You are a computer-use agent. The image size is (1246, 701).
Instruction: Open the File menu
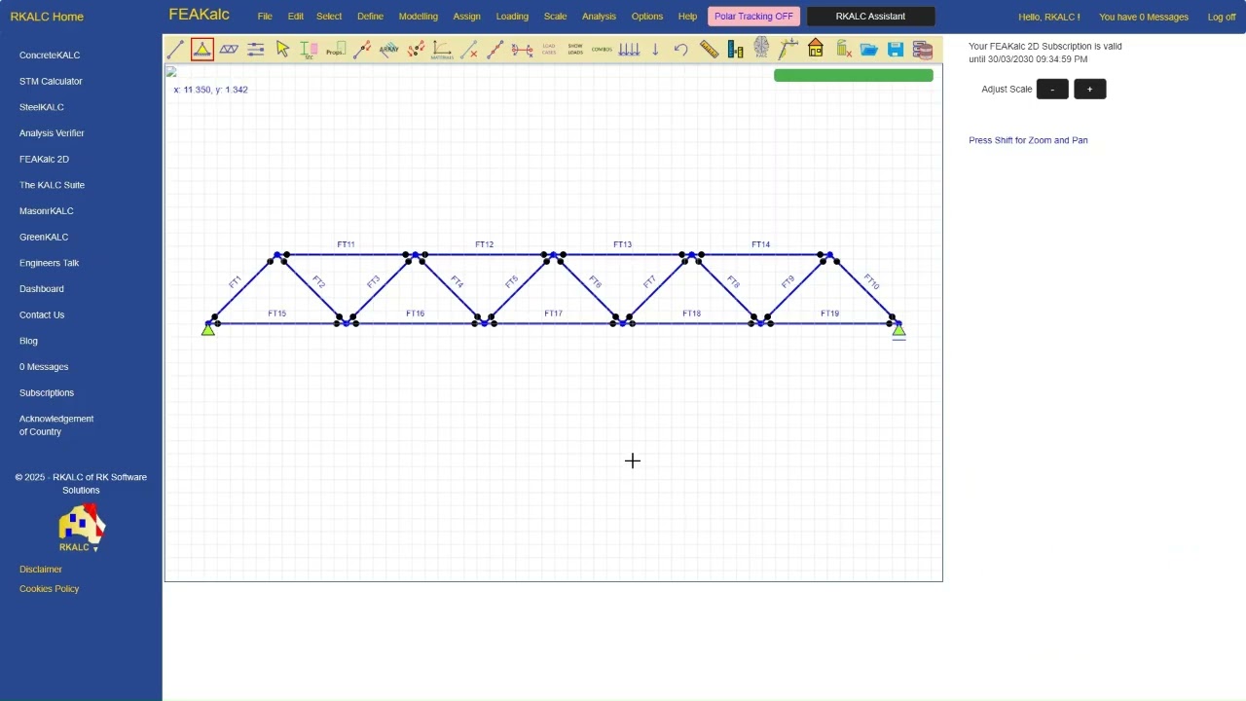265,17
